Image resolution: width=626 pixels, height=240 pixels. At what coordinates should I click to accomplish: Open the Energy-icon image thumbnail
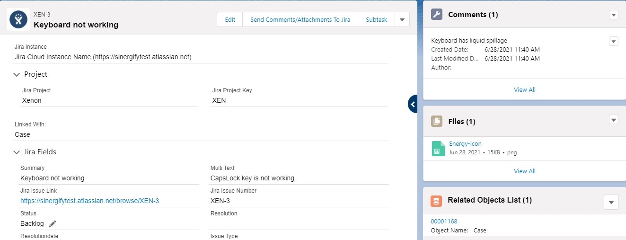click(439, 149)
